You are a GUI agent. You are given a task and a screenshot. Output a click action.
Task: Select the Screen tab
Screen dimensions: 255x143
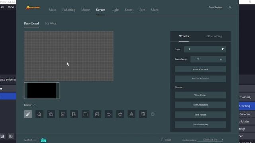coord(101,10)
